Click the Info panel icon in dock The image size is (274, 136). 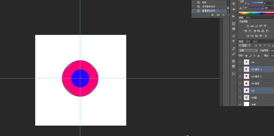233,29
